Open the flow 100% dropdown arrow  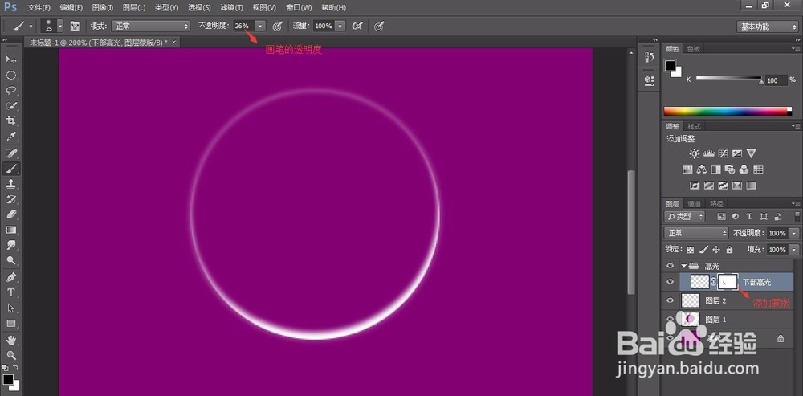click(x=340, y=26)
